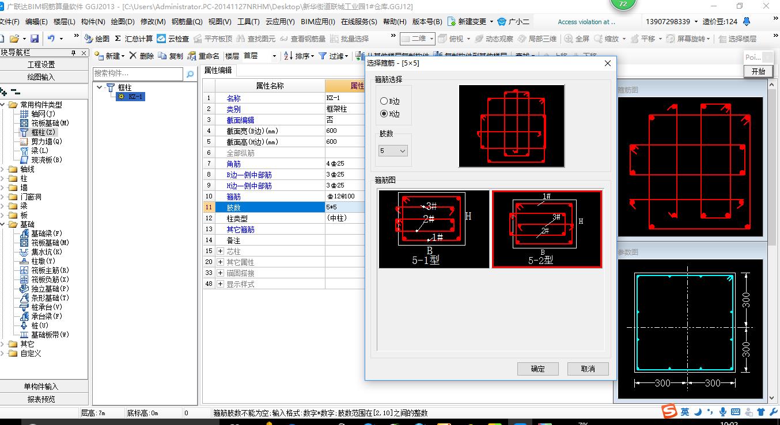Click the Save icon in toolbar
The width and height of the screenshot is (780, 425).
(x=35, y=39)
